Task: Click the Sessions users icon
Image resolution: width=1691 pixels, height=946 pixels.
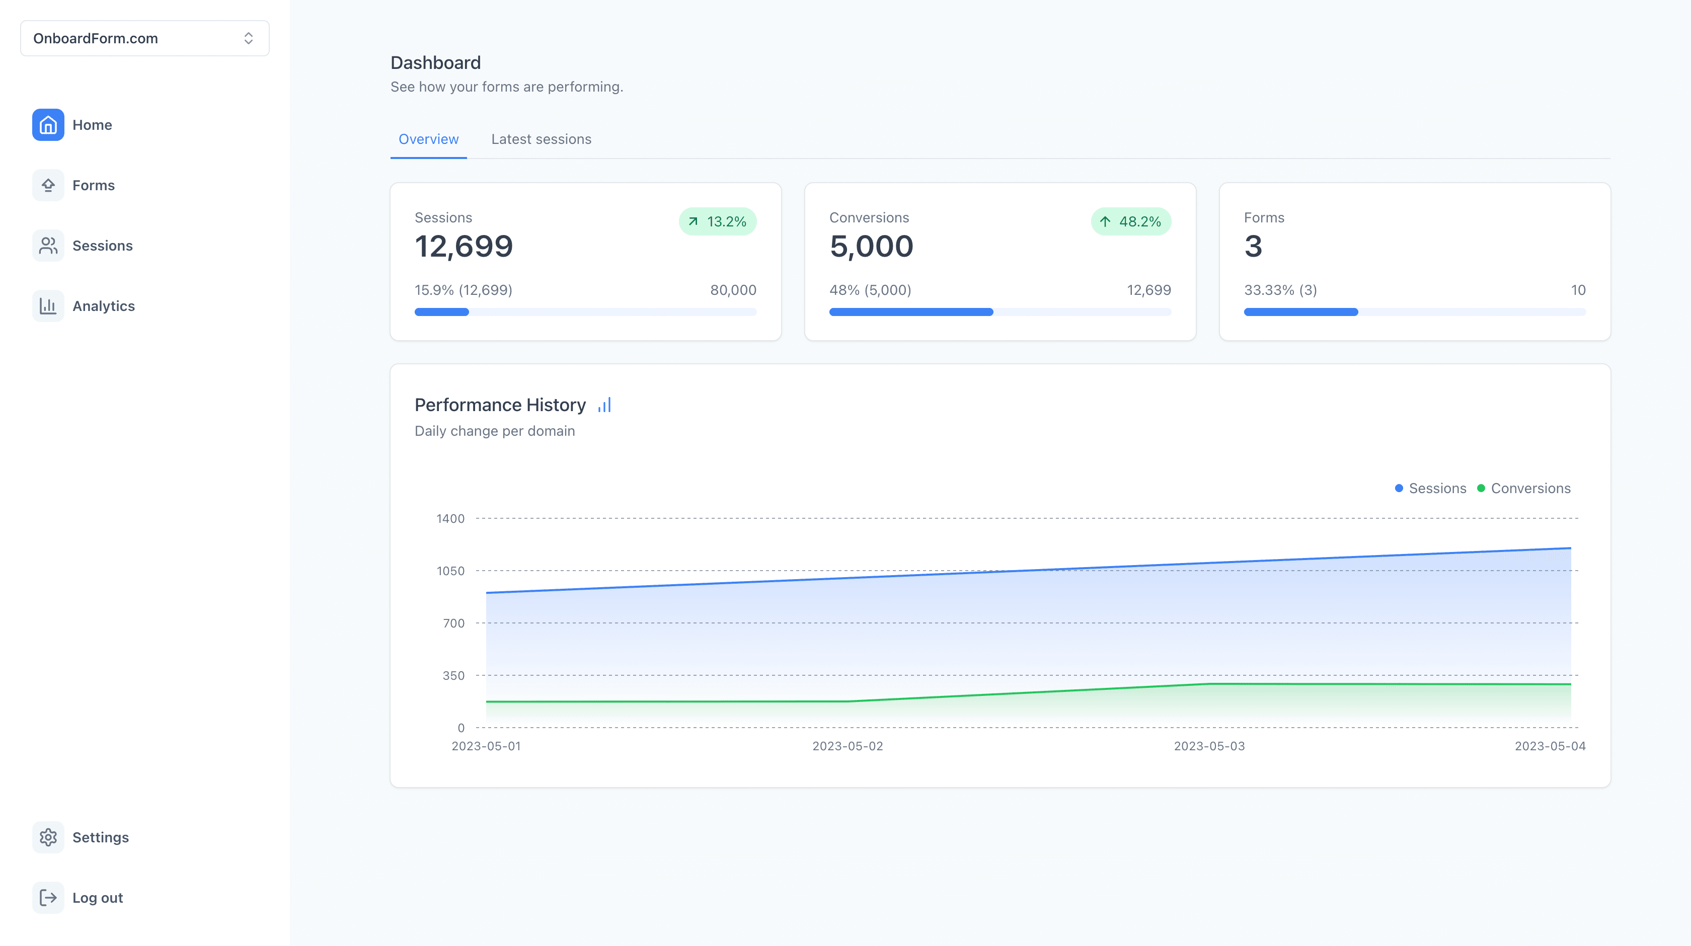Action: pos(48,246)
